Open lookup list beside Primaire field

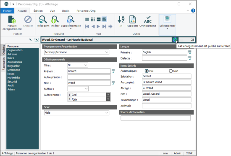click(x=190, y=52)
